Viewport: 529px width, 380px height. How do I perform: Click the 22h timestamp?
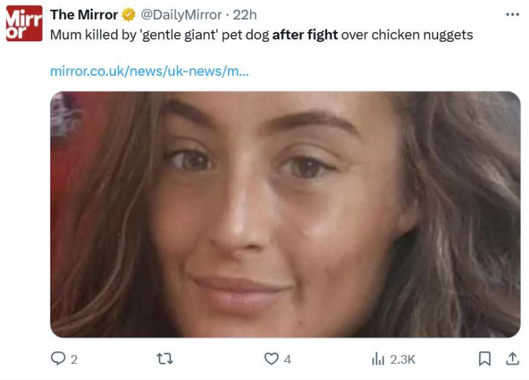click(x=245, y=15)
